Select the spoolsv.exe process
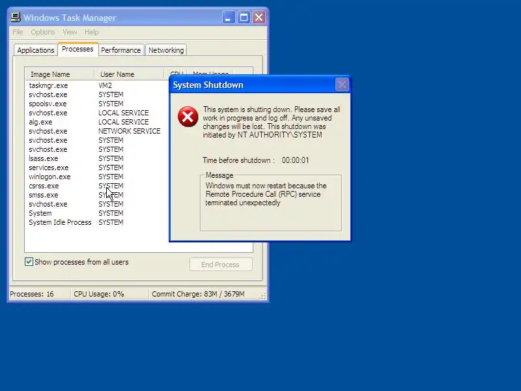 [98, 104]
